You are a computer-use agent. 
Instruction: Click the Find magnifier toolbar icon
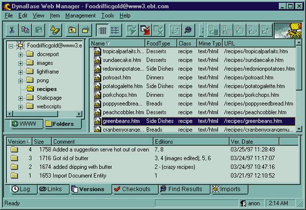(x=189, y=30)
